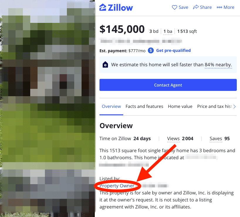Image resolution: width=240 pixels, height=217 pixels.
Task: Click the Share arrow icon
Action: pos(196,7)
